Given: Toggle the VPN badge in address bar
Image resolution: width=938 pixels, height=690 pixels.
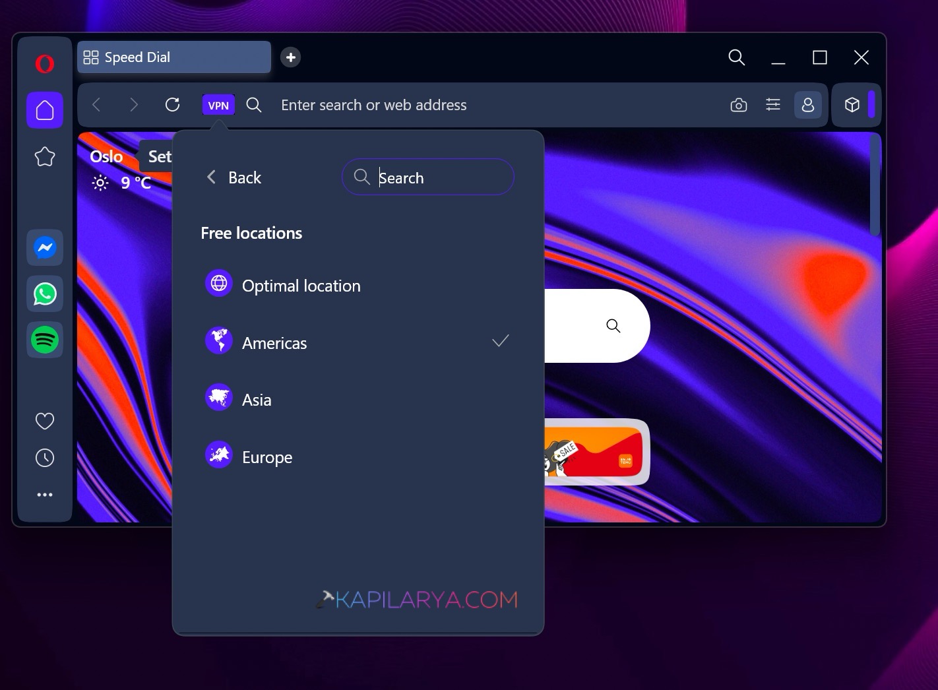Looking at the screenshot, I should point(218,105).
